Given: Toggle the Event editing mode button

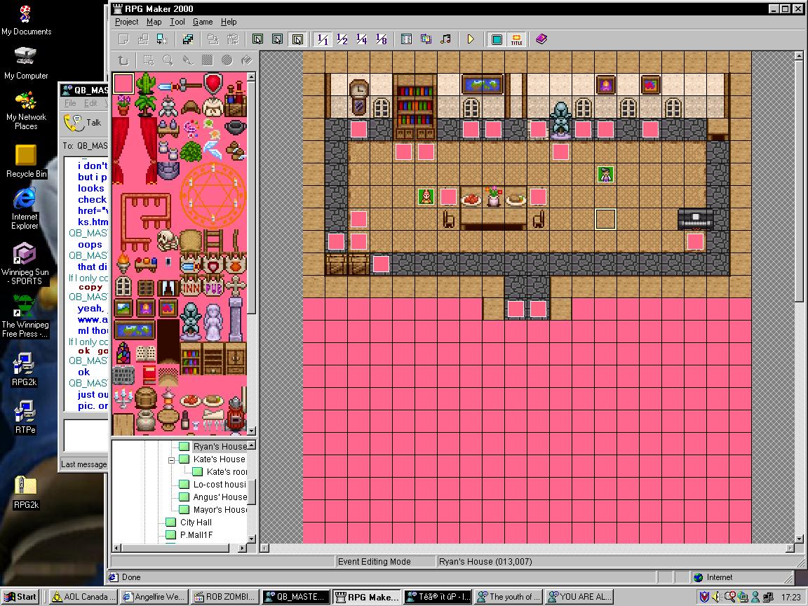Looking at the screenshot, I should [297, 39].
